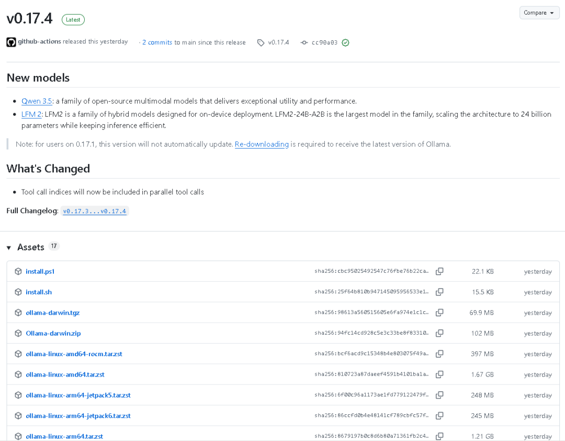The height and width of the screenshot is (441, 565).
Task: Copy sha256 for Ollama-darwin.zip
Action: coord(439,333)
